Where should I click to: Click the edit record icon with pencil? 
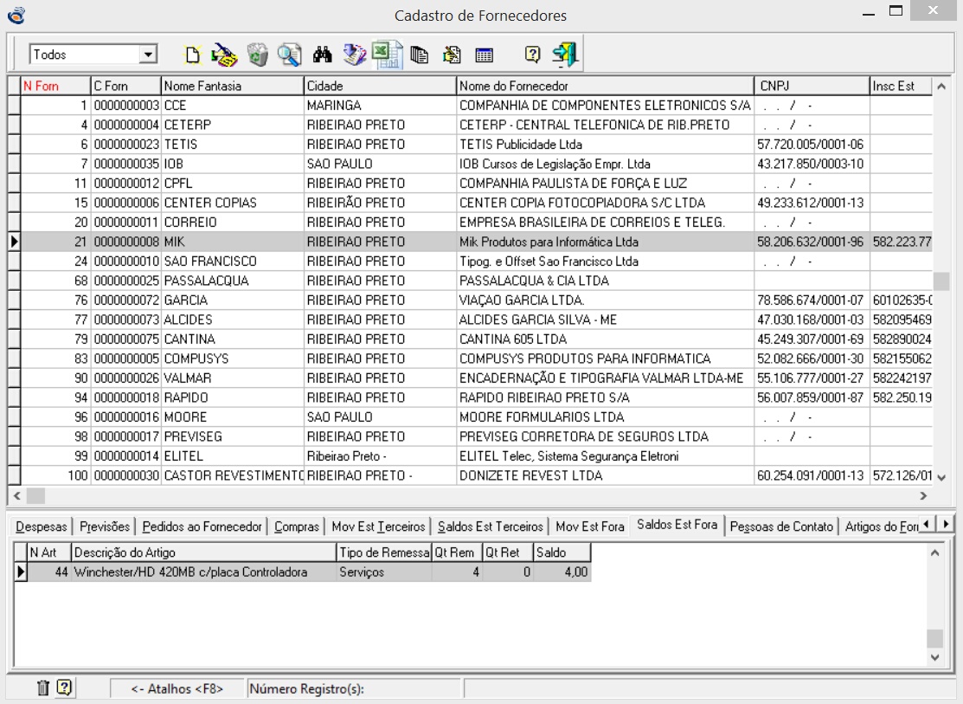pyautogui.click(x=224, y=55)
